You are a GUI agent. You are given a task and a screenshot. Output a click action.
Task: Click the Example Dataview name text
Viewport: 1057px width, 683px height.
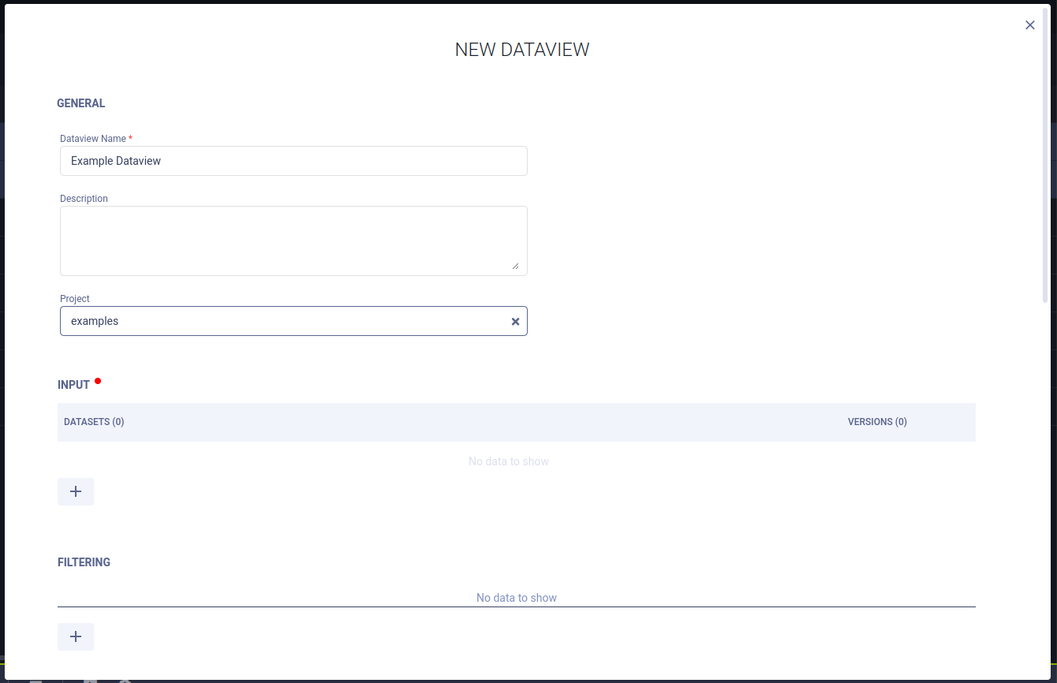point(116,161)
